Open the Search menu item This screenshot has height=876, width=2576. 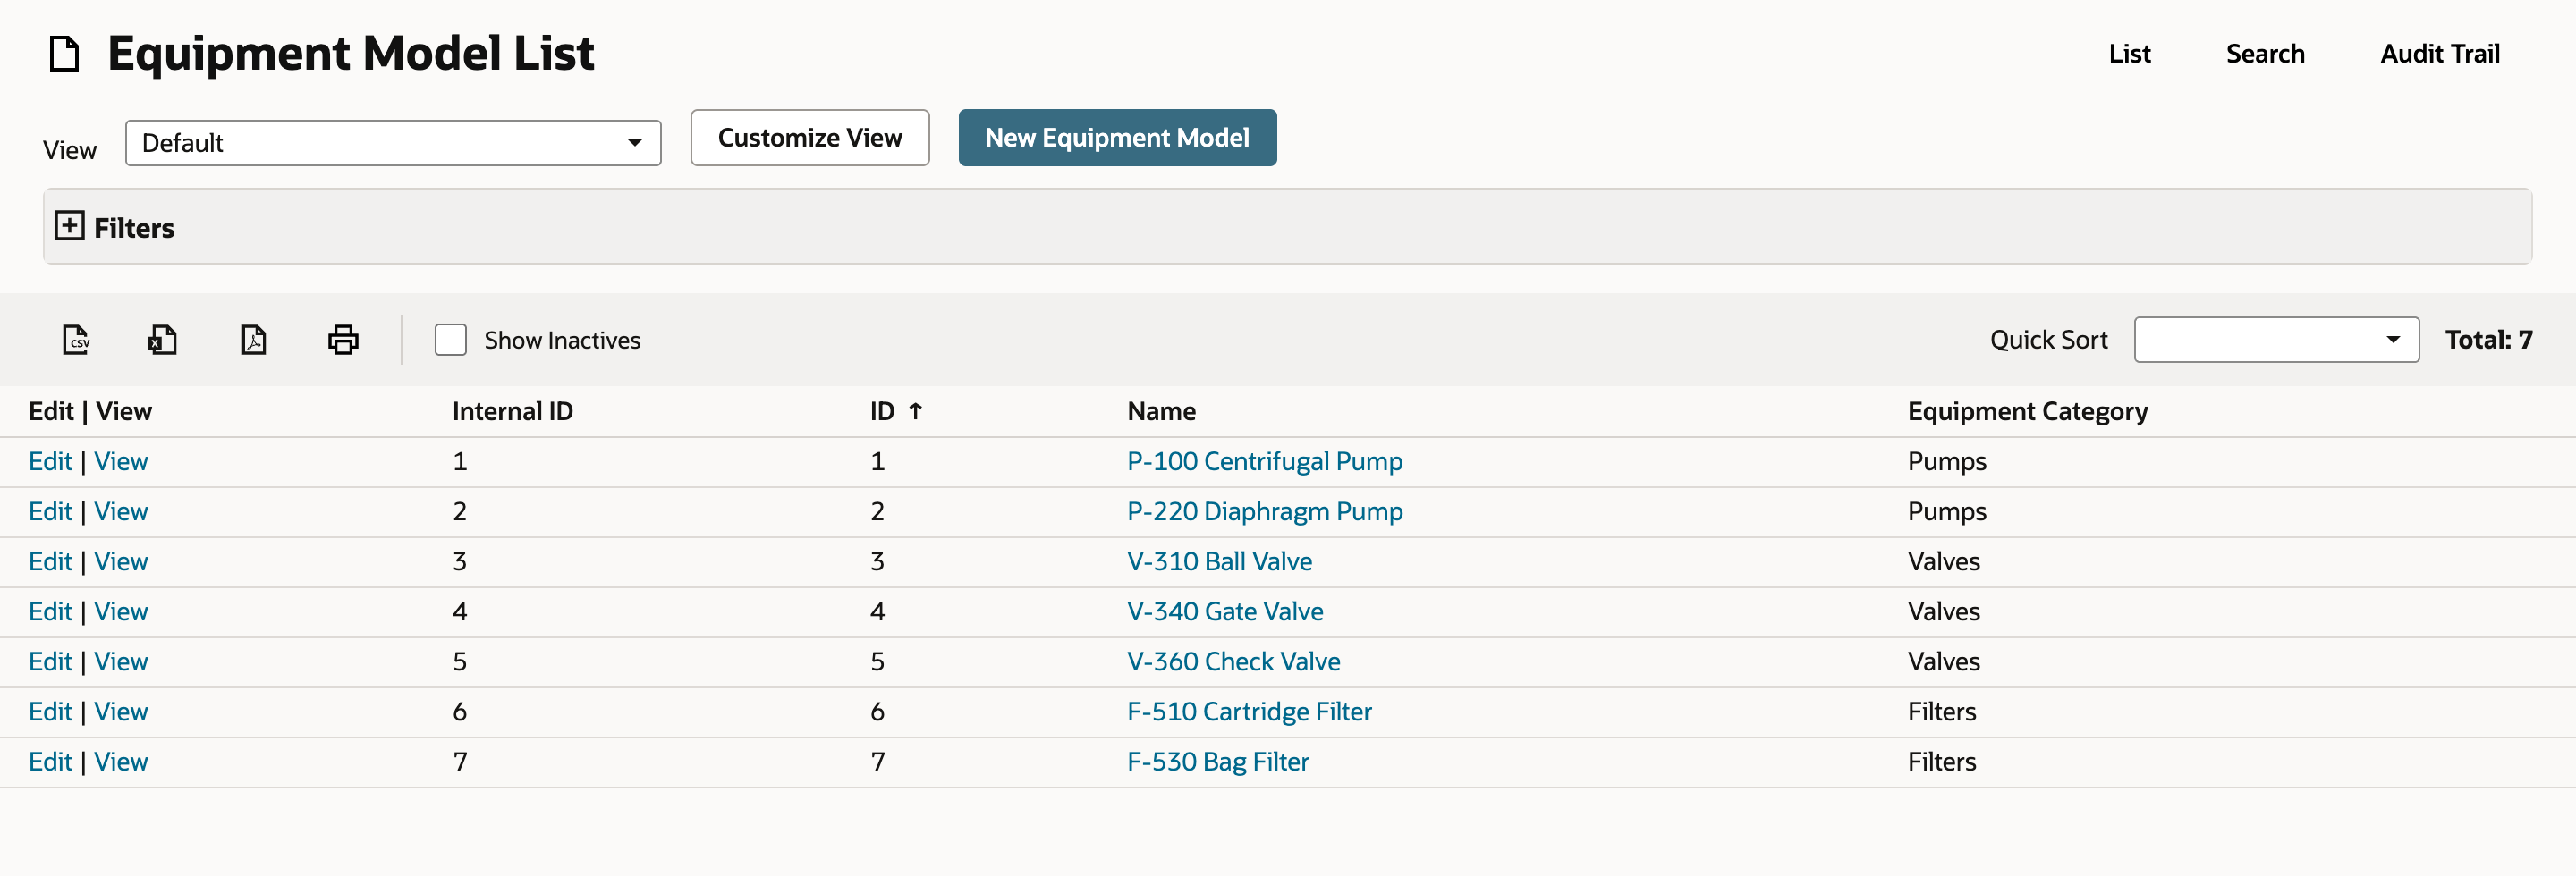(2265, 54)
